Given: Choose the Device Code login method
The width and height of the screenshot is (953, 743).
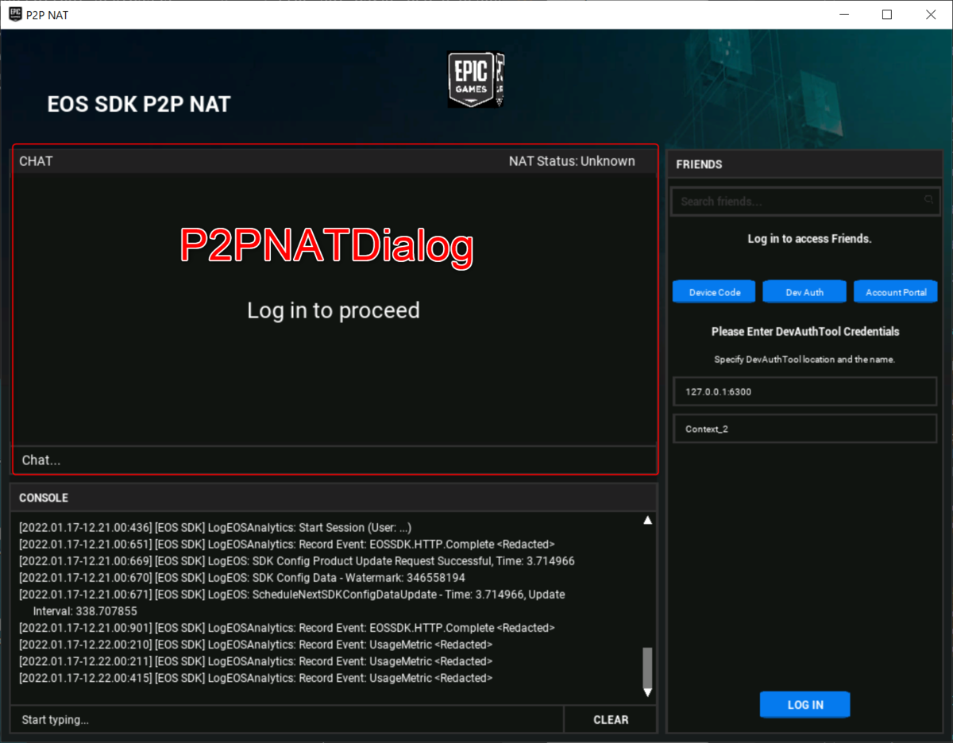Looking at the screenshot, I should (715, 292).
